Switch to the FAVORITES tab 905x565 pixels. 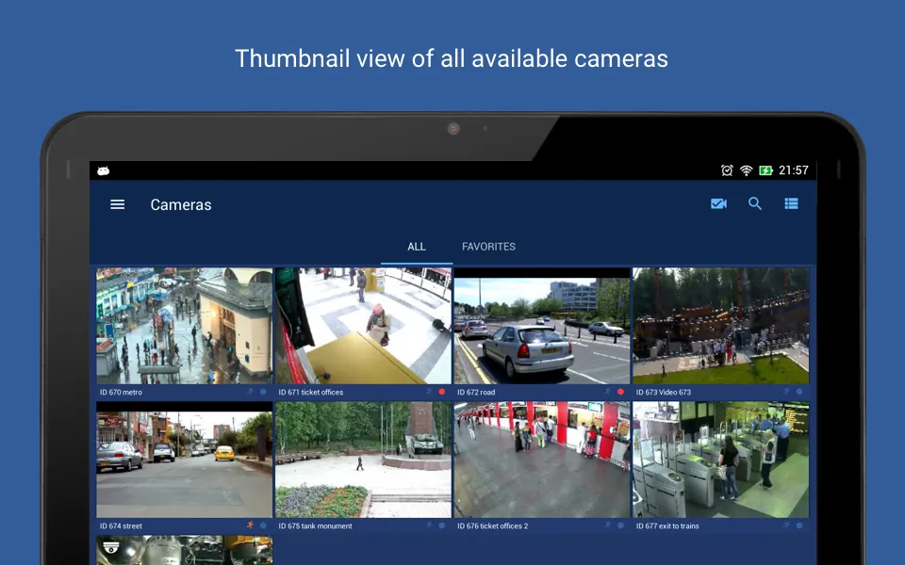click(489, 247)
